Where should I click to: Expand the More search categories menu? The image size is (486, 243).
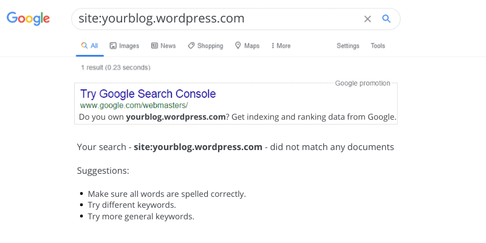click(283, 46)
